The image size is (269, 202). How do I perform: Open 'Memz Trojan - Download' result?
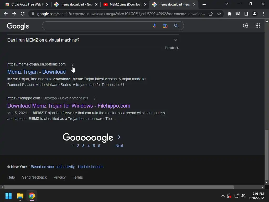[37, 72]
